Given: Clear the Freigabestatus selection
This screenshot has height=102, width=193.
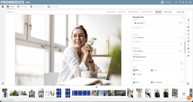Looking at the screenshot, I should 180,51.
